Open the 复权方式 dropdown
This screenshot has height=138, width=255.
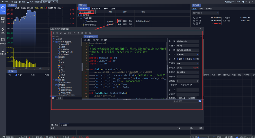tap(188, 72)
